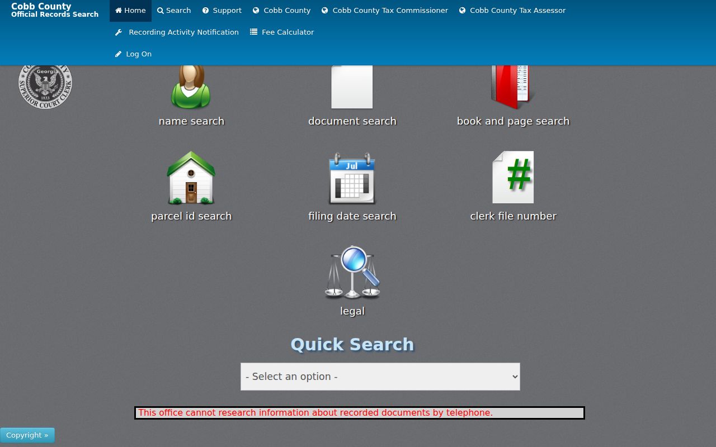Image resolution: width=716 pixels, height=447 pixels.
Task: Click the clerk file number label
Action: [513, 216]
